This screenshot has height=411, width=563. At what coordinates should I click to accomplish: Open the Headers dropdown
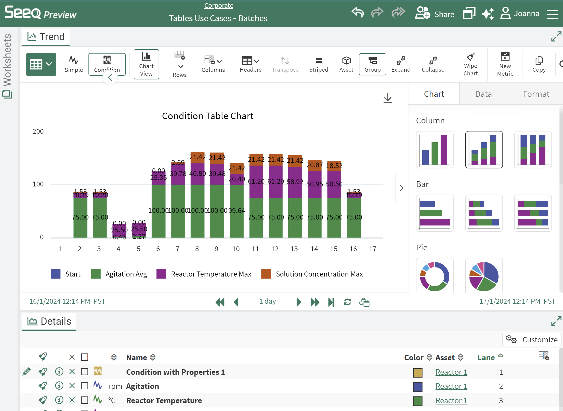(250, 64)
